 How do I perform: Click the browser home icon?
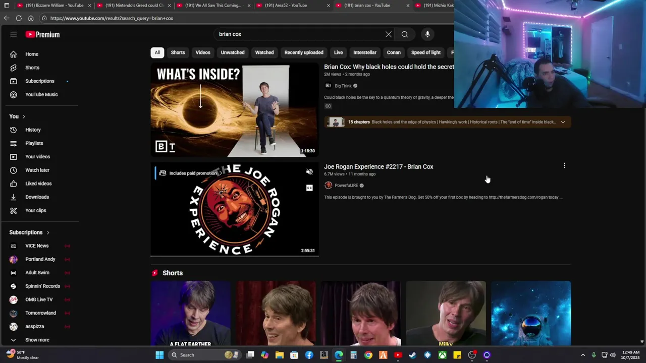coord(31,18)
